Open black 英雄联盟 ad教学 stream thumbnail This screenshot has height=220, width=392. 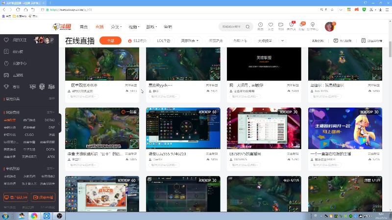pos(264,64)
